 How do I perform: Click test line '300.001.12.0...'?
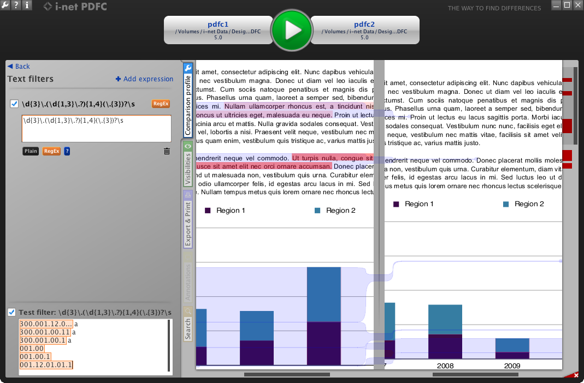click(x=46, y=324)
